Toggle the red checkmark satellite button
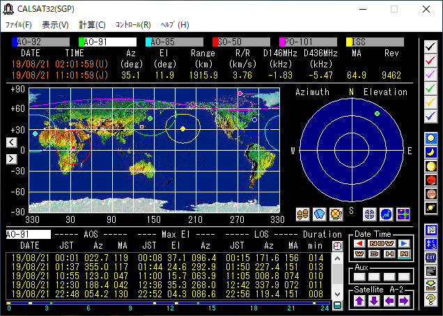 point(430,60)
